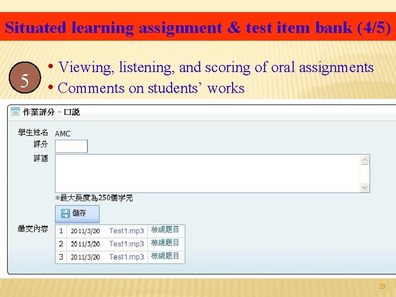Open Test1.mp3 in submission row 2
This screenshot has height=297, width=396.
click(127, 244)
